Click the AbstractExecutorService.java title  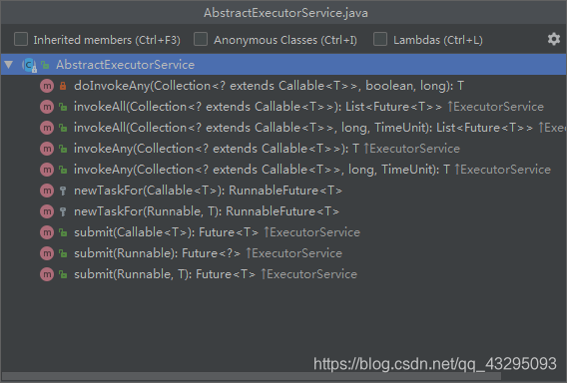point(285,13)
